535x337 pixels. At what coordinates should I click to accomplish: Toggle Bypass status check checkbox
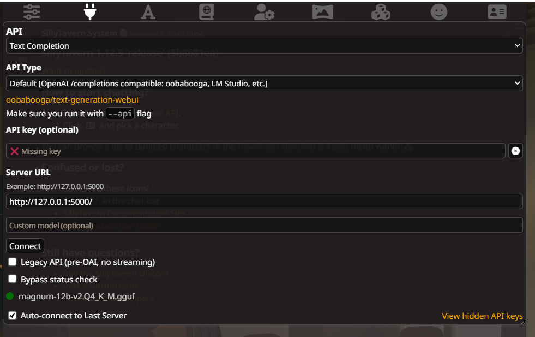(13, 279)
